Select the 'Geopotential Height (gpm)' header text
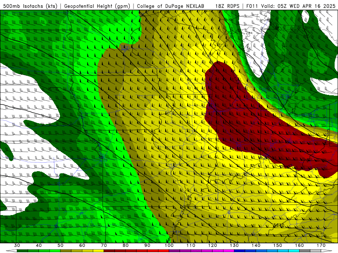Screen dimensions: 338x253 pyautogui.click(x=97, y=6)
